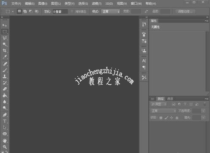Select the Crop tool
This screenshot has height=153, width=210.
tap(5, 50)
